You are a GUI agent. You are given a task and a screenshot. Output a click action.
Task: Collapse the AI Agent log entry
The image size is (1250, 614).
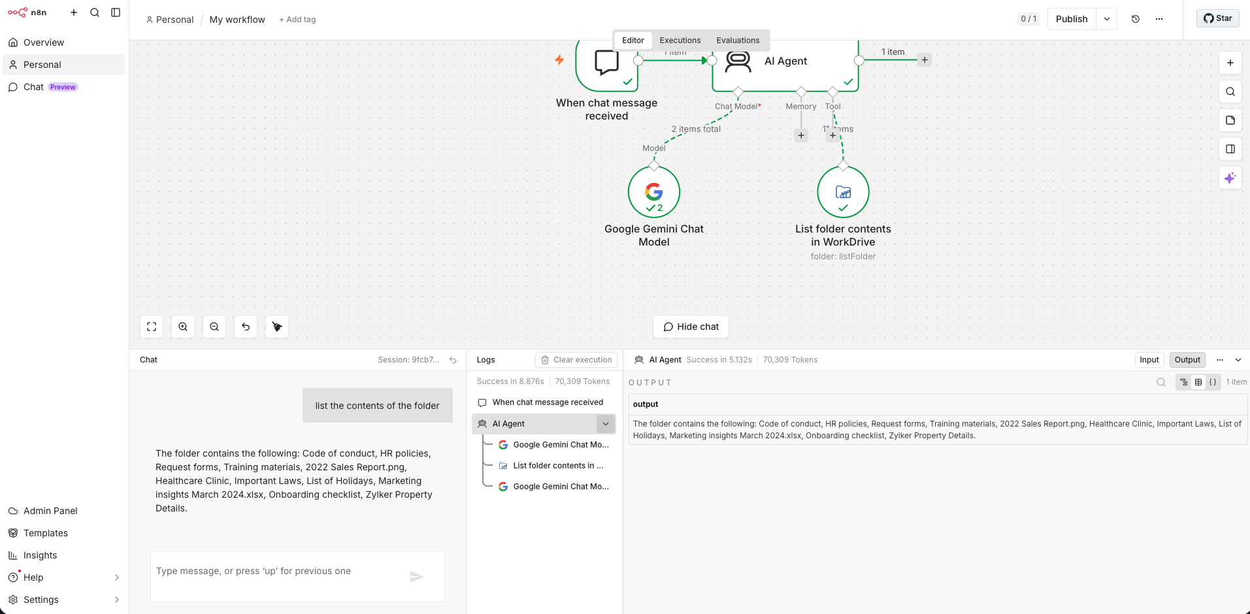(x=606, y=424)
